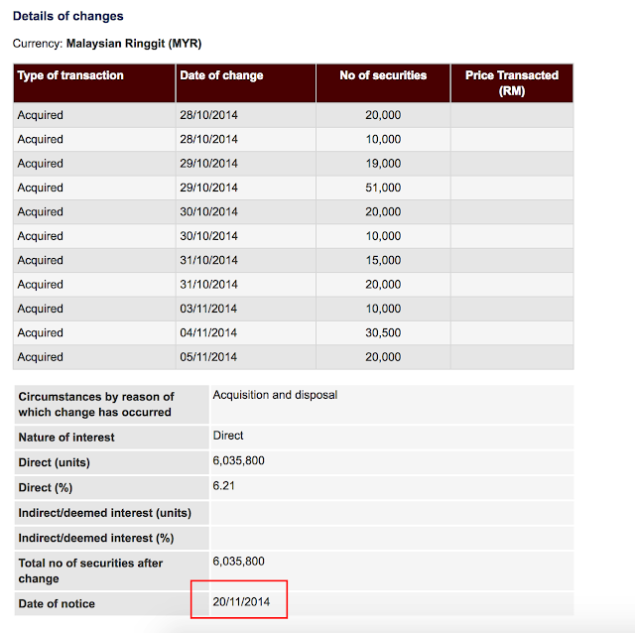The image size is (635, 633).
Task: Click 'Acquisition and disposal' text
Action: pyautogui.click(x=275, y=395)
